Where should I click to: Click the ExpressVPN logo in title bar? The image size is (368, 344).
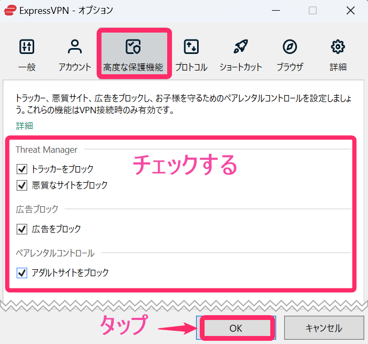pos(10,11)
